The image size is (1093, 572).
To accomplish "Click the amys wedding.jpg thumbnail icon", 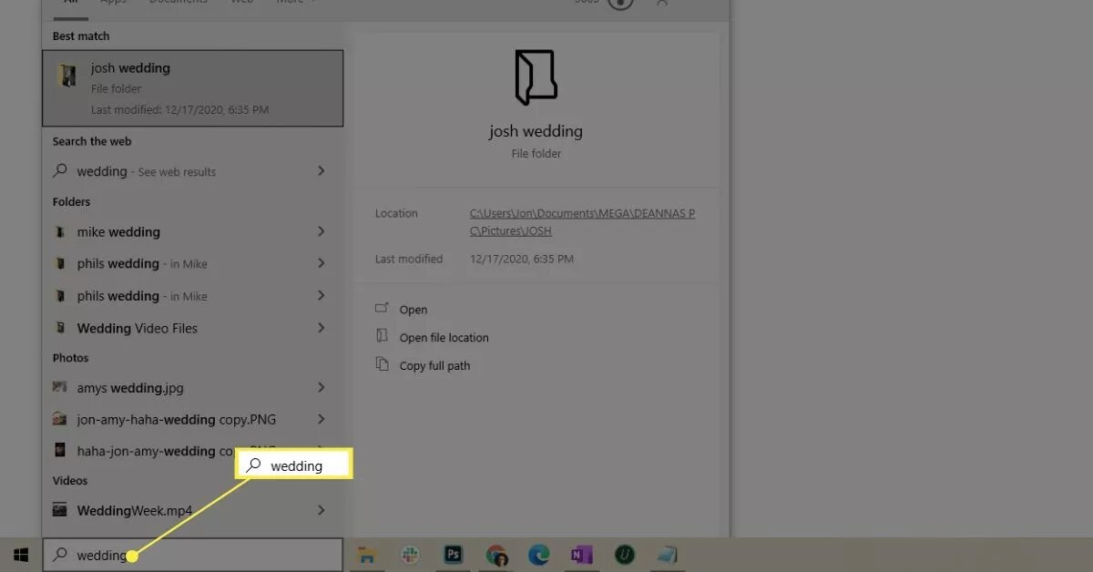I will coord(60,388).
